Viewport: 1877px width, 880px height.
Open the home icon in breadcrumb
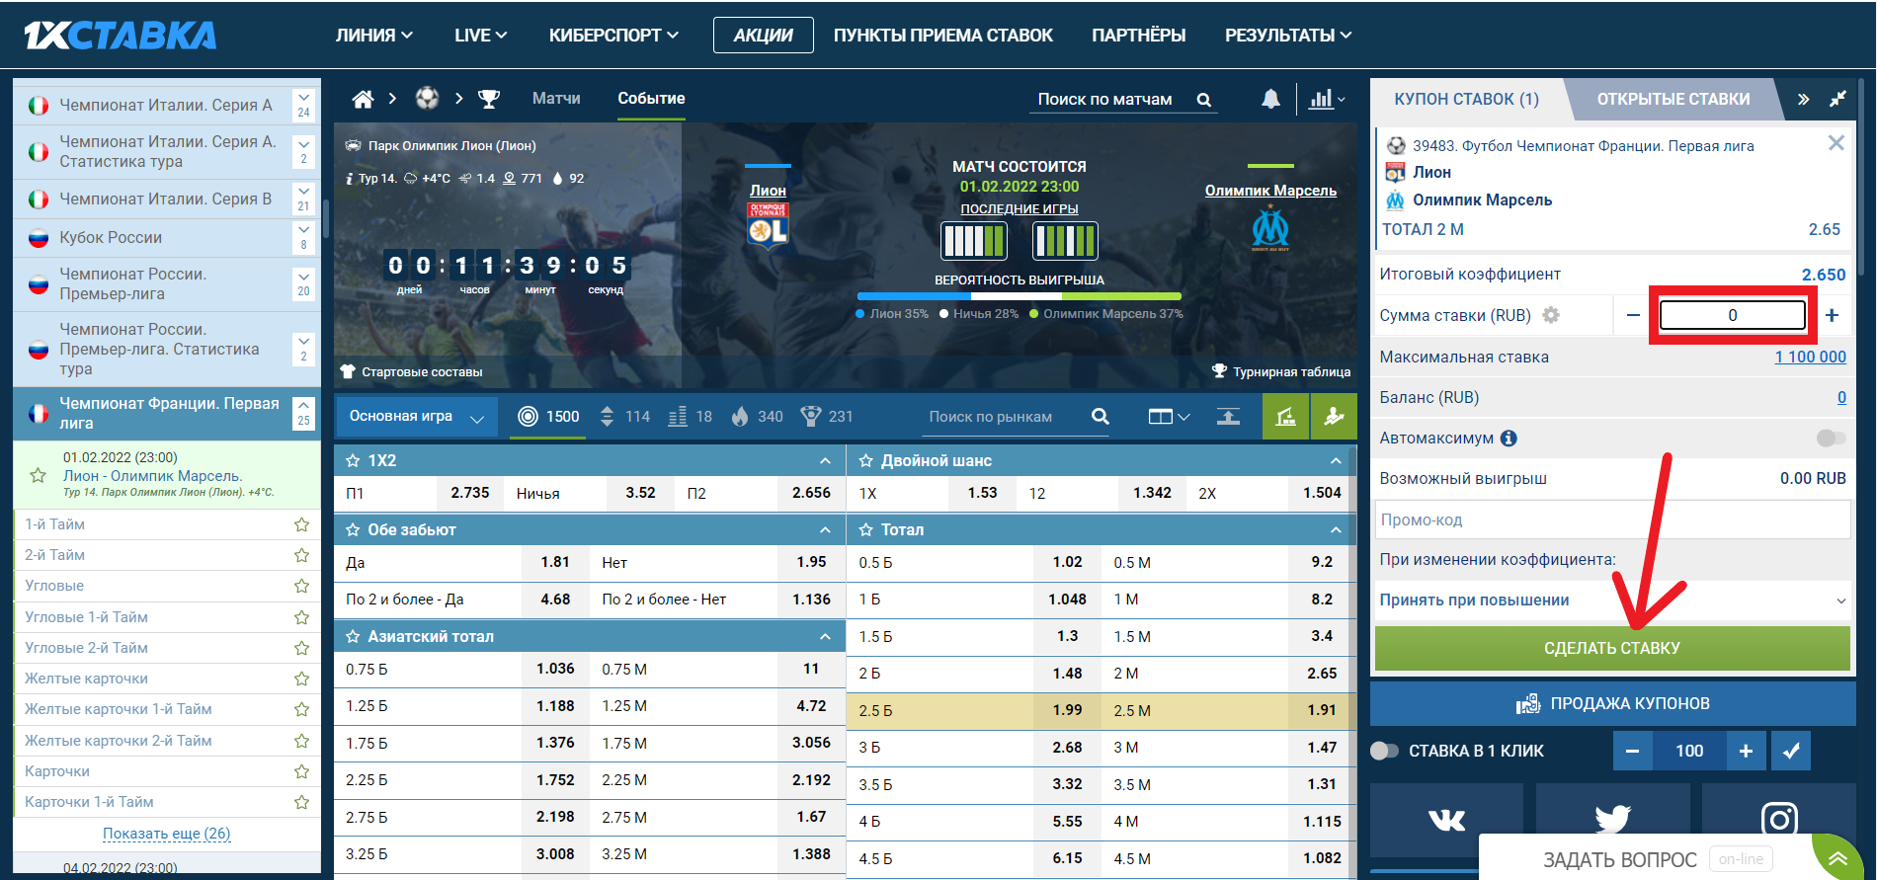click(363, 99)
